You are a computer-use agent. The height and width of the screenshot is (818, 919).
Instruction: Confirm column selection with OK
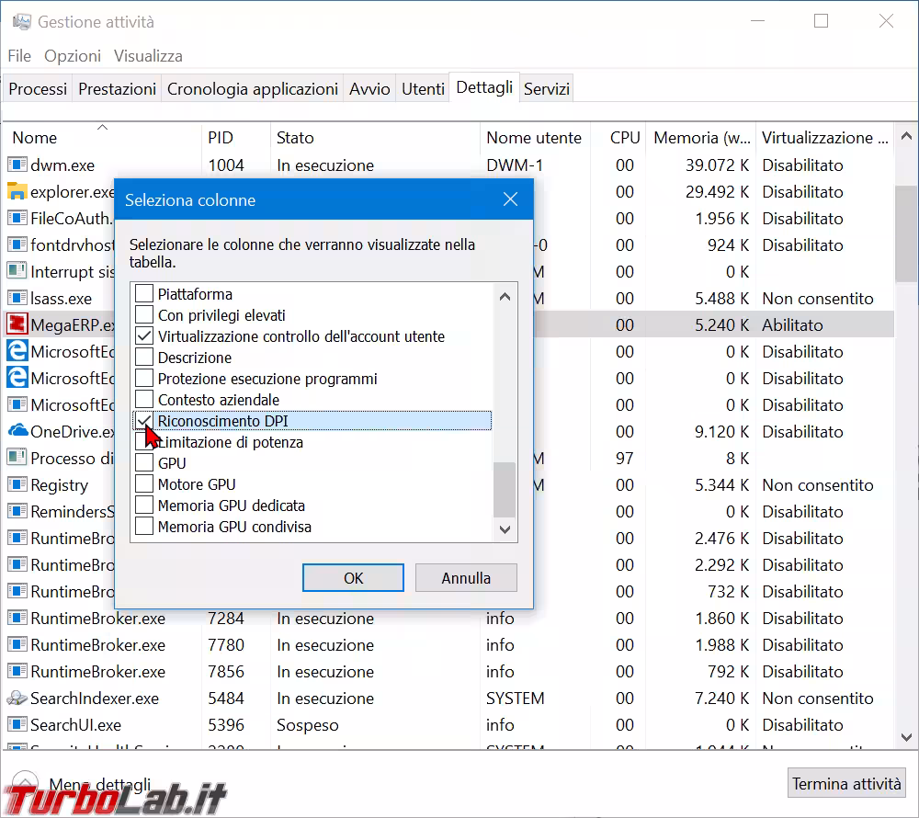[354, 578]
